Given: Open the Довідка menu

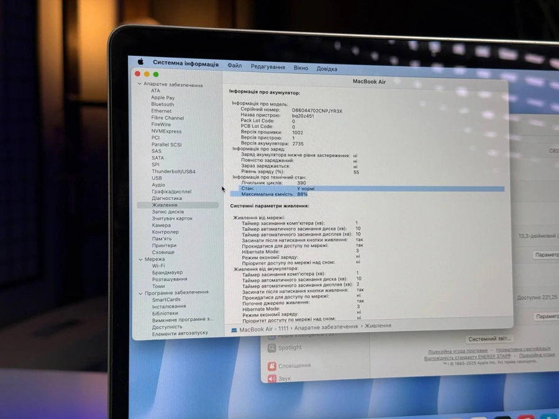Looking at the screenshot, I should point(327,68).
